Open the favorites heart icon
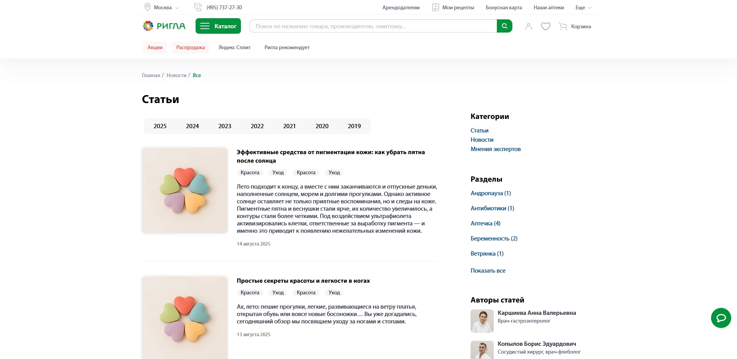This screenshot has width=737, height=359. tap(545, 26)
